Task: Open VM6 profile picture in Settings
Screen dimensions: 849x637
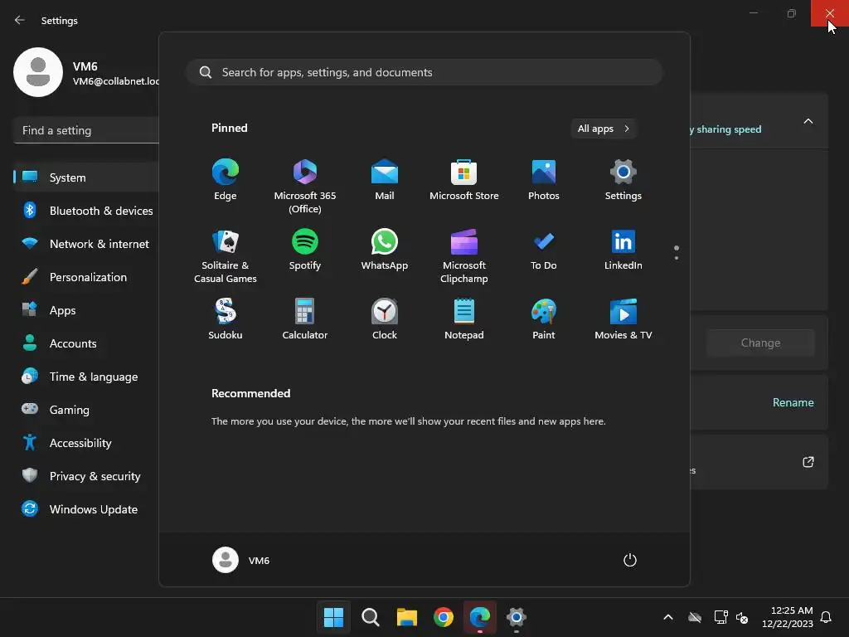Action: click(x=38, y=72)
